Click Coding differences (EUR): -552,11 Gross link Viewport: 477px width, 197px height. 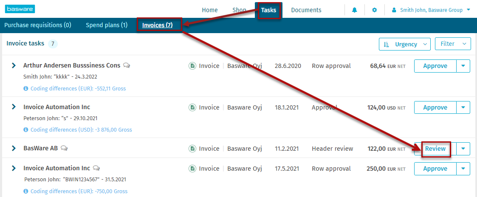click(78, 88)
